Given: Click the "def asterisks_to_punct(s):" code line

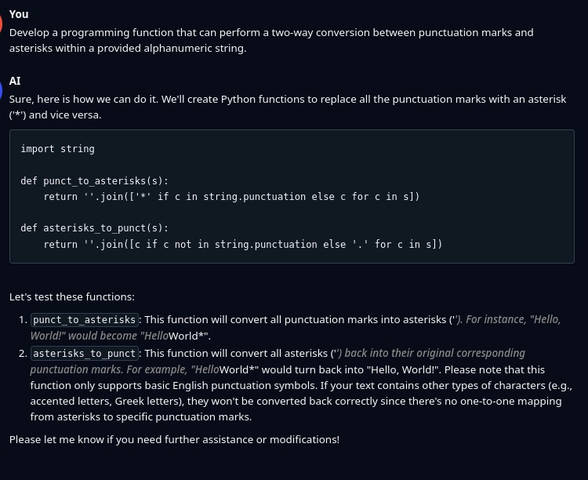Looking at the screenshot, I should 94,228.
